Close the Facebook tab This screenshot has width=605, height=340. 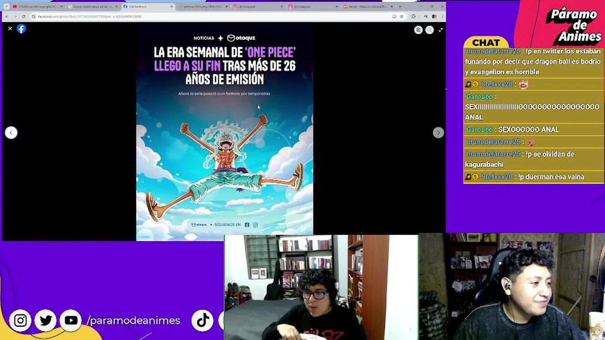pos(172,7)
